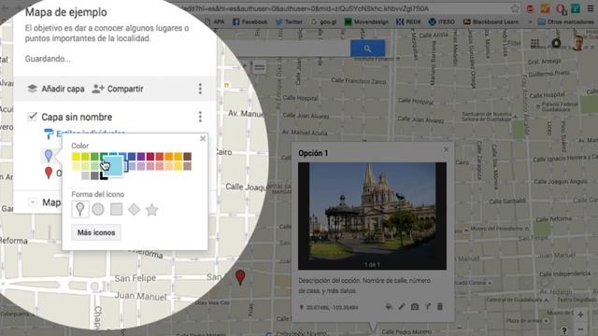Click the paint bucket style icon in Opción 1
Viewport: 598px width, 336px height.
click(x=389, y=307)
